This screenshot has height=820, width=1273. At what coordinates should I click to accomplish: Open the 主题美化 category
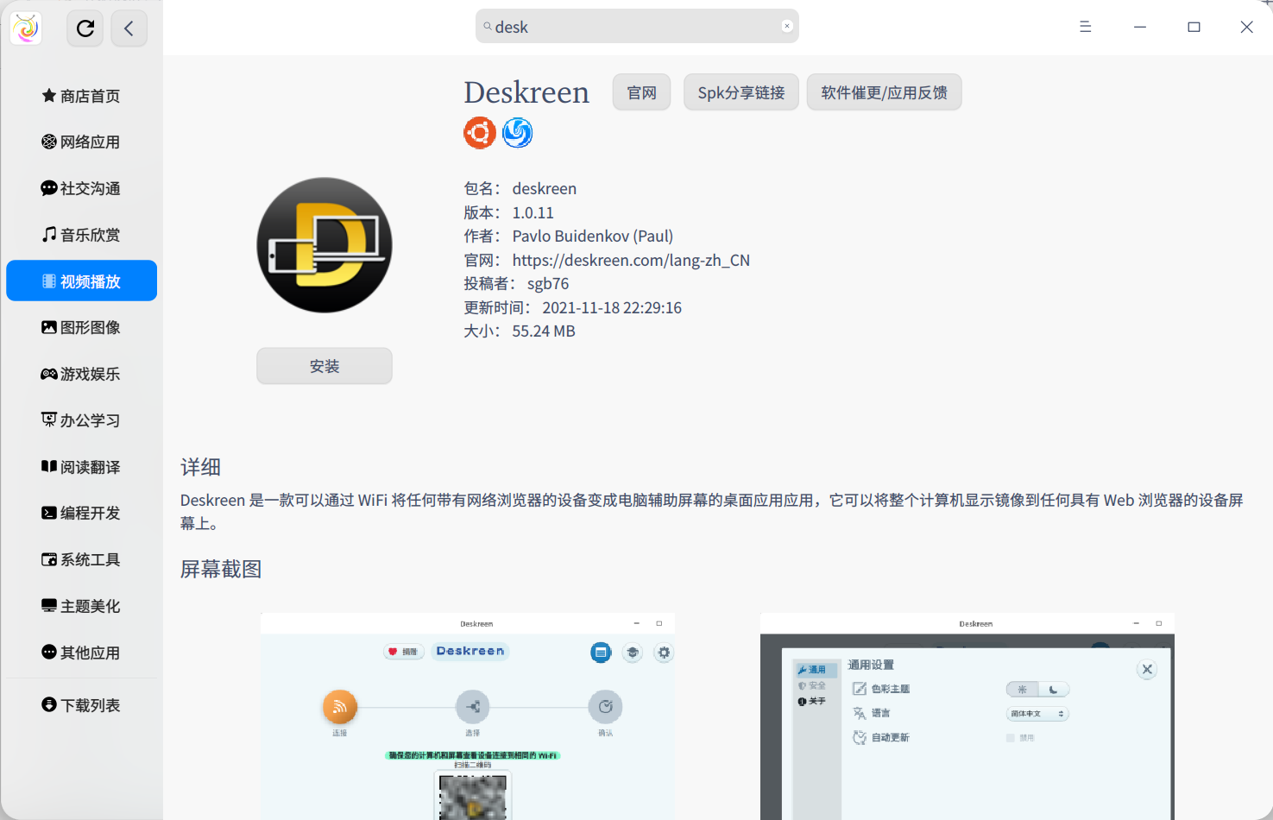coord(82,606)
